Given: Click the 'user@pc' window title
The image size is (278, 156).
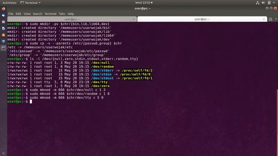Looking at the screenshot, I should point(142,8).
